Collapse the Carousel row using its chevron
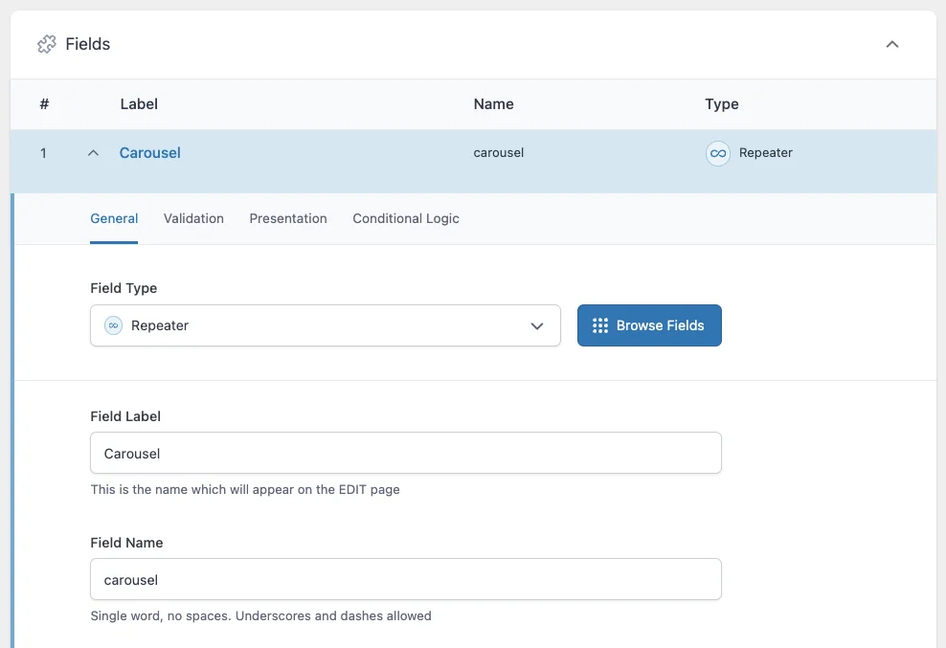This screenshot has height=648, width=946. 93,153
